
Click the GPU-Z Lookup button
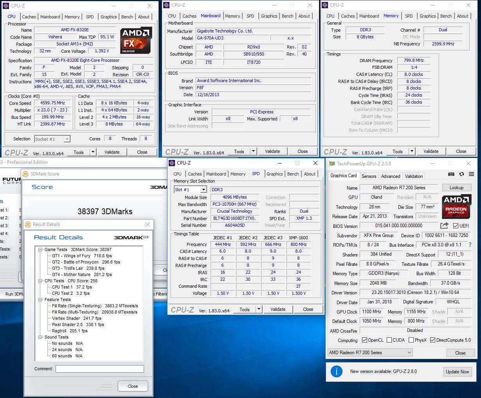click(456, 188)
